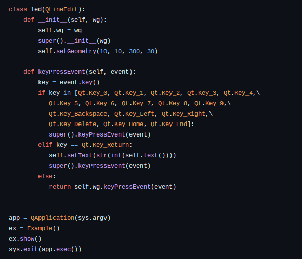Click the 'return self.wg.keyPressEvent(event)' line
This screenshot has width=302, height=259.
[112, 187]
